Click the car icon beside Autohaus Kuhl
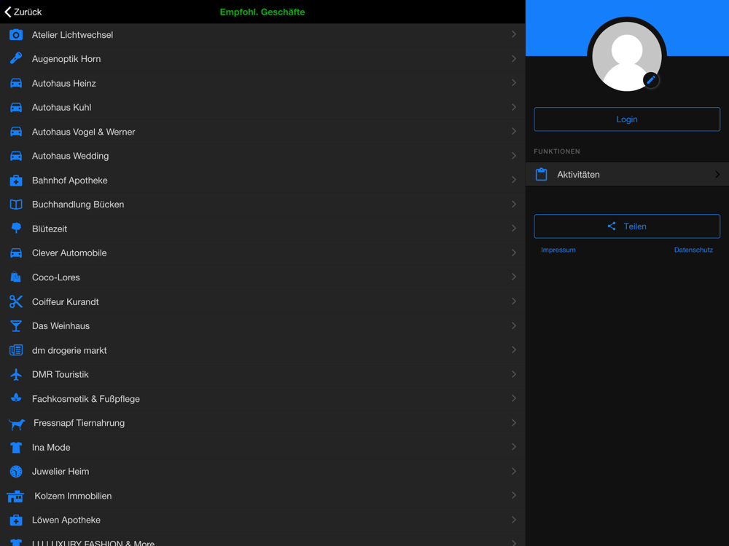Image resolution: width=729 pixels, height=546 pixels. click(x=16, y=107)
